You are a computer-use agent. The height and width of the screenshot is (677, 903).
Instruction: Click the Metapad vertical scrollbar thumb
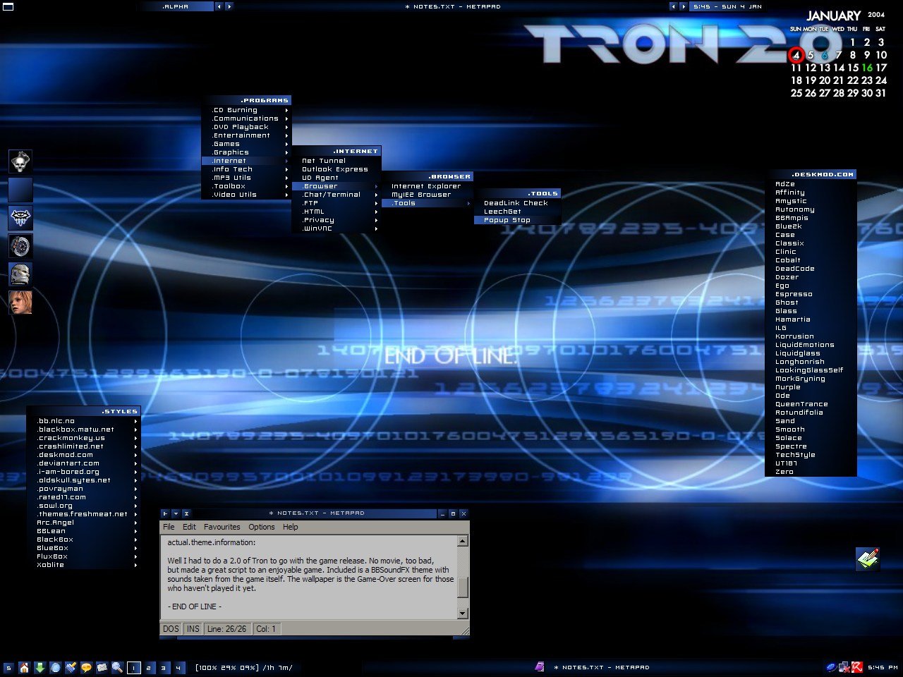463,587
